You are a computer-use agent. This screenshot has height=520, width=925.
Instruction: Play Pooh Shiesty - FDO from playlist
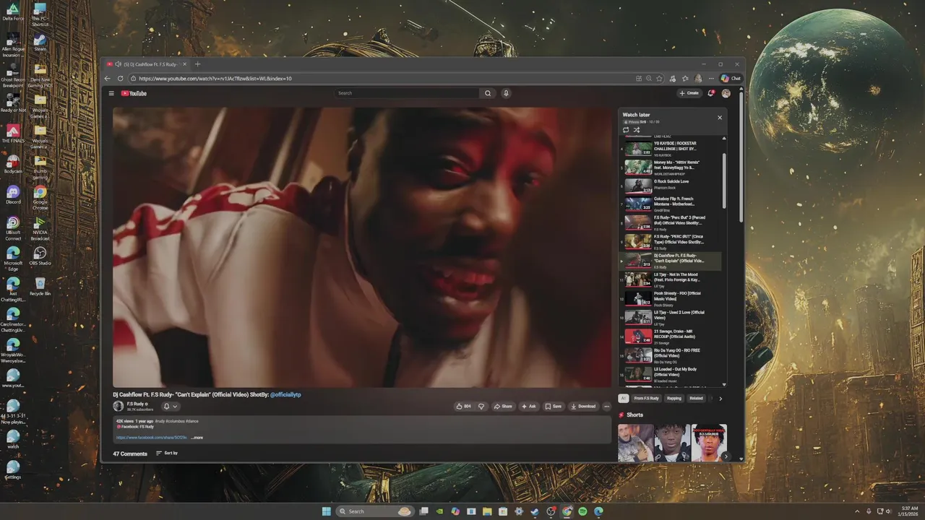point(672,298)
